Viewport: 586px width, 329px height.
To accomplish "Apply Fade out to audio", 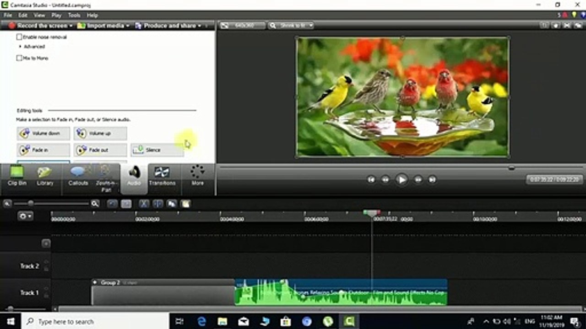I will point(100,150).
